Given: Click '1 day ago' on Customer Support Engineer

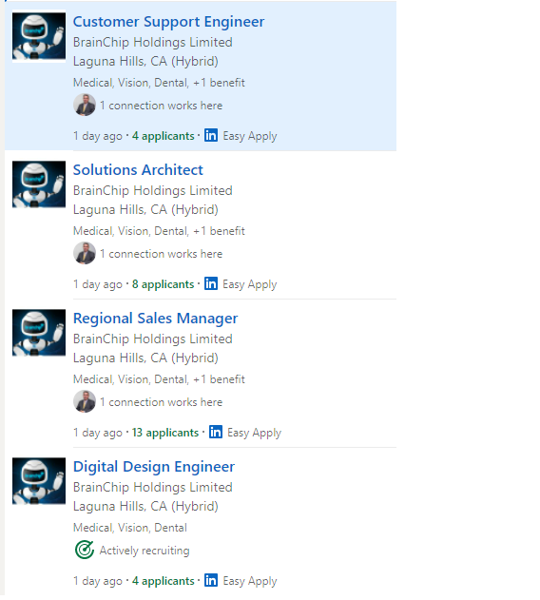Looking at the screenshot, I should [98, 136].
